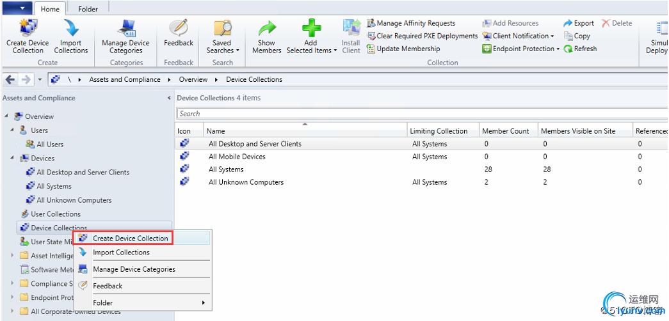Click Assets and Compliance breadcrumb
669x321 pixels.
point(125,79)
